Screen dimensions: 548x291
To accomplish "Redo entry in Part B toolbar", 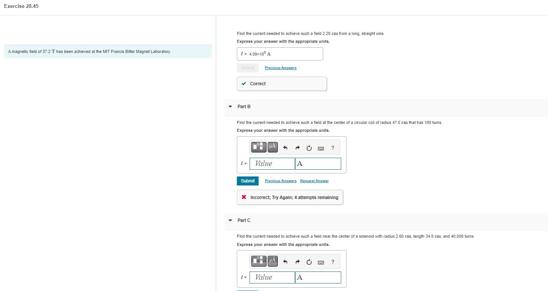I will point(297,148).
